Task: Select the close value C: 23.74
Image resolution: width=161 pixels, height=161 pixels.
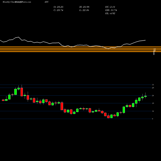Action: 58,10
